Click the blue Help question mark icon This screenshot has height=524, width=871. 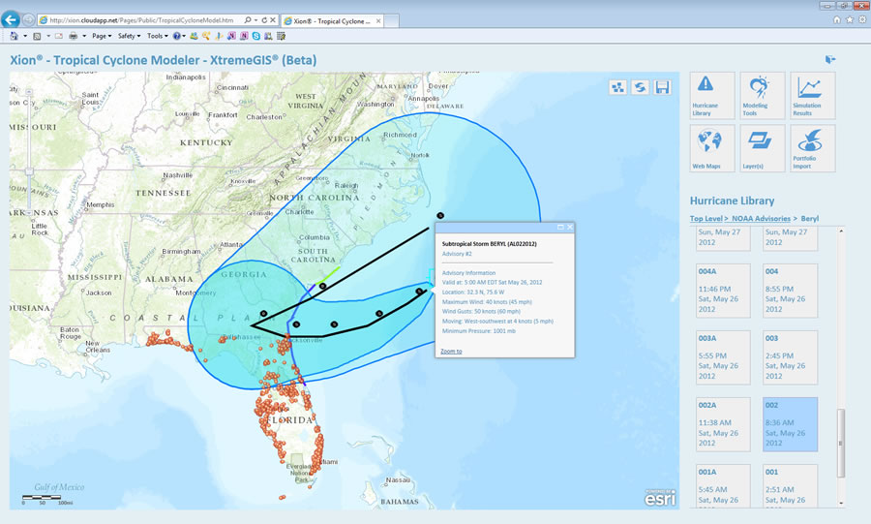(x=177, y=36)
